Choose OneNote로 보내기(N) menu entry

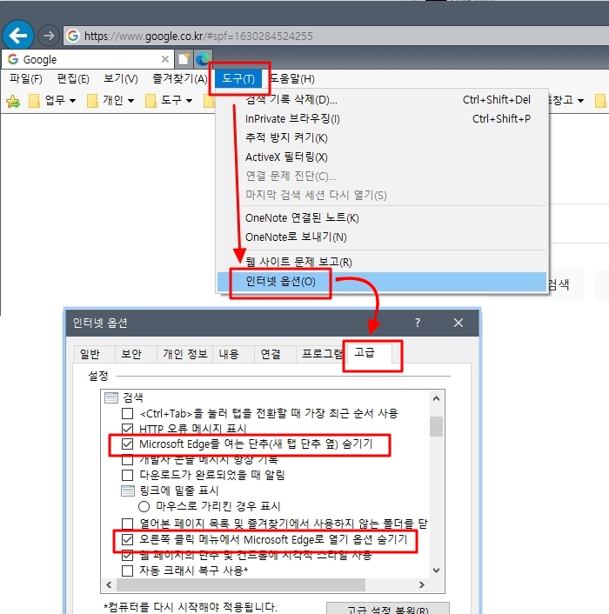point(382,237)
